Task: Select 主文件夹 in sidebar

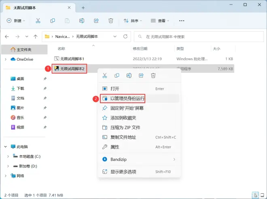Action: pos(24,49)
